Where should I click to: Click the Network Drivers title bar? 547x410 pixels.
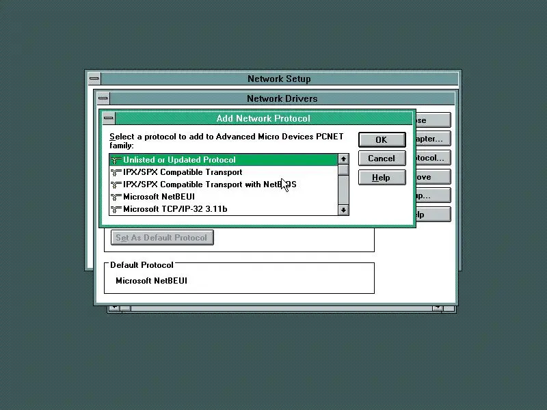click(x=282, y=98)
